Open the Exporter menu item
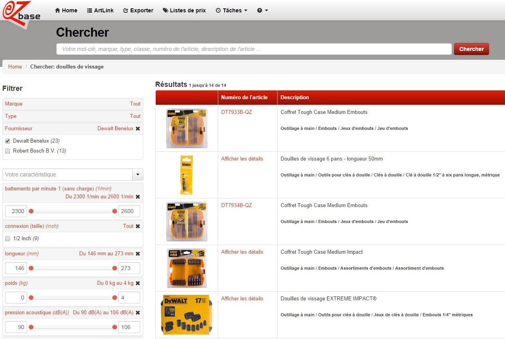Viewport: 505px width, 339px height. [x=138, y=10]
